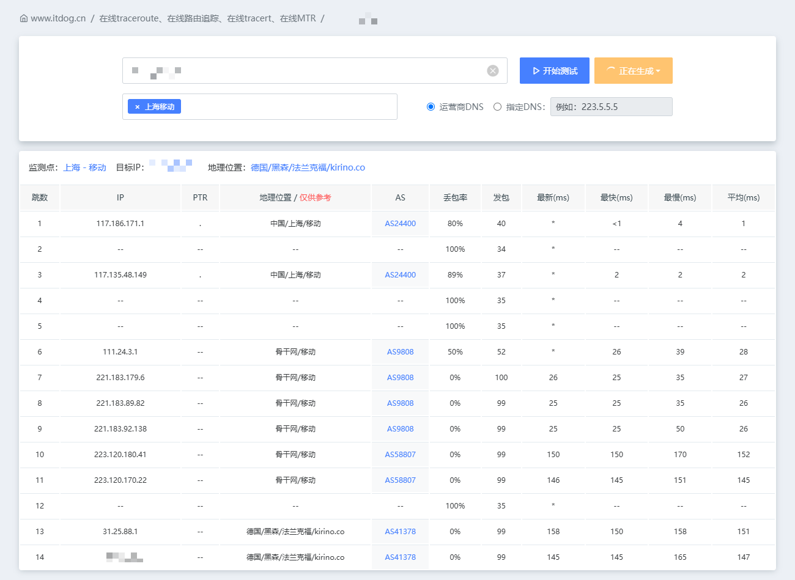Click the 最新(ms) column header
Image resolution: width=795 pixels, height=580 pixels.
553,198
